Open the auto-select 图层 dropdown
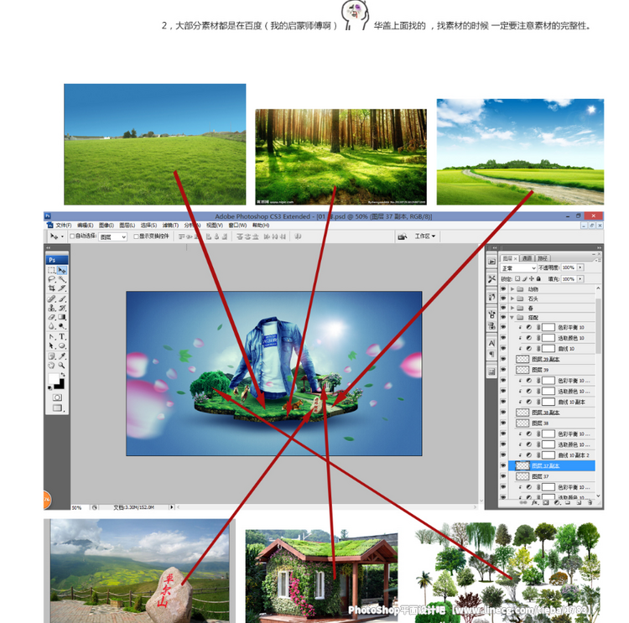This screenshot has width=629, height=623. point(112,236)
